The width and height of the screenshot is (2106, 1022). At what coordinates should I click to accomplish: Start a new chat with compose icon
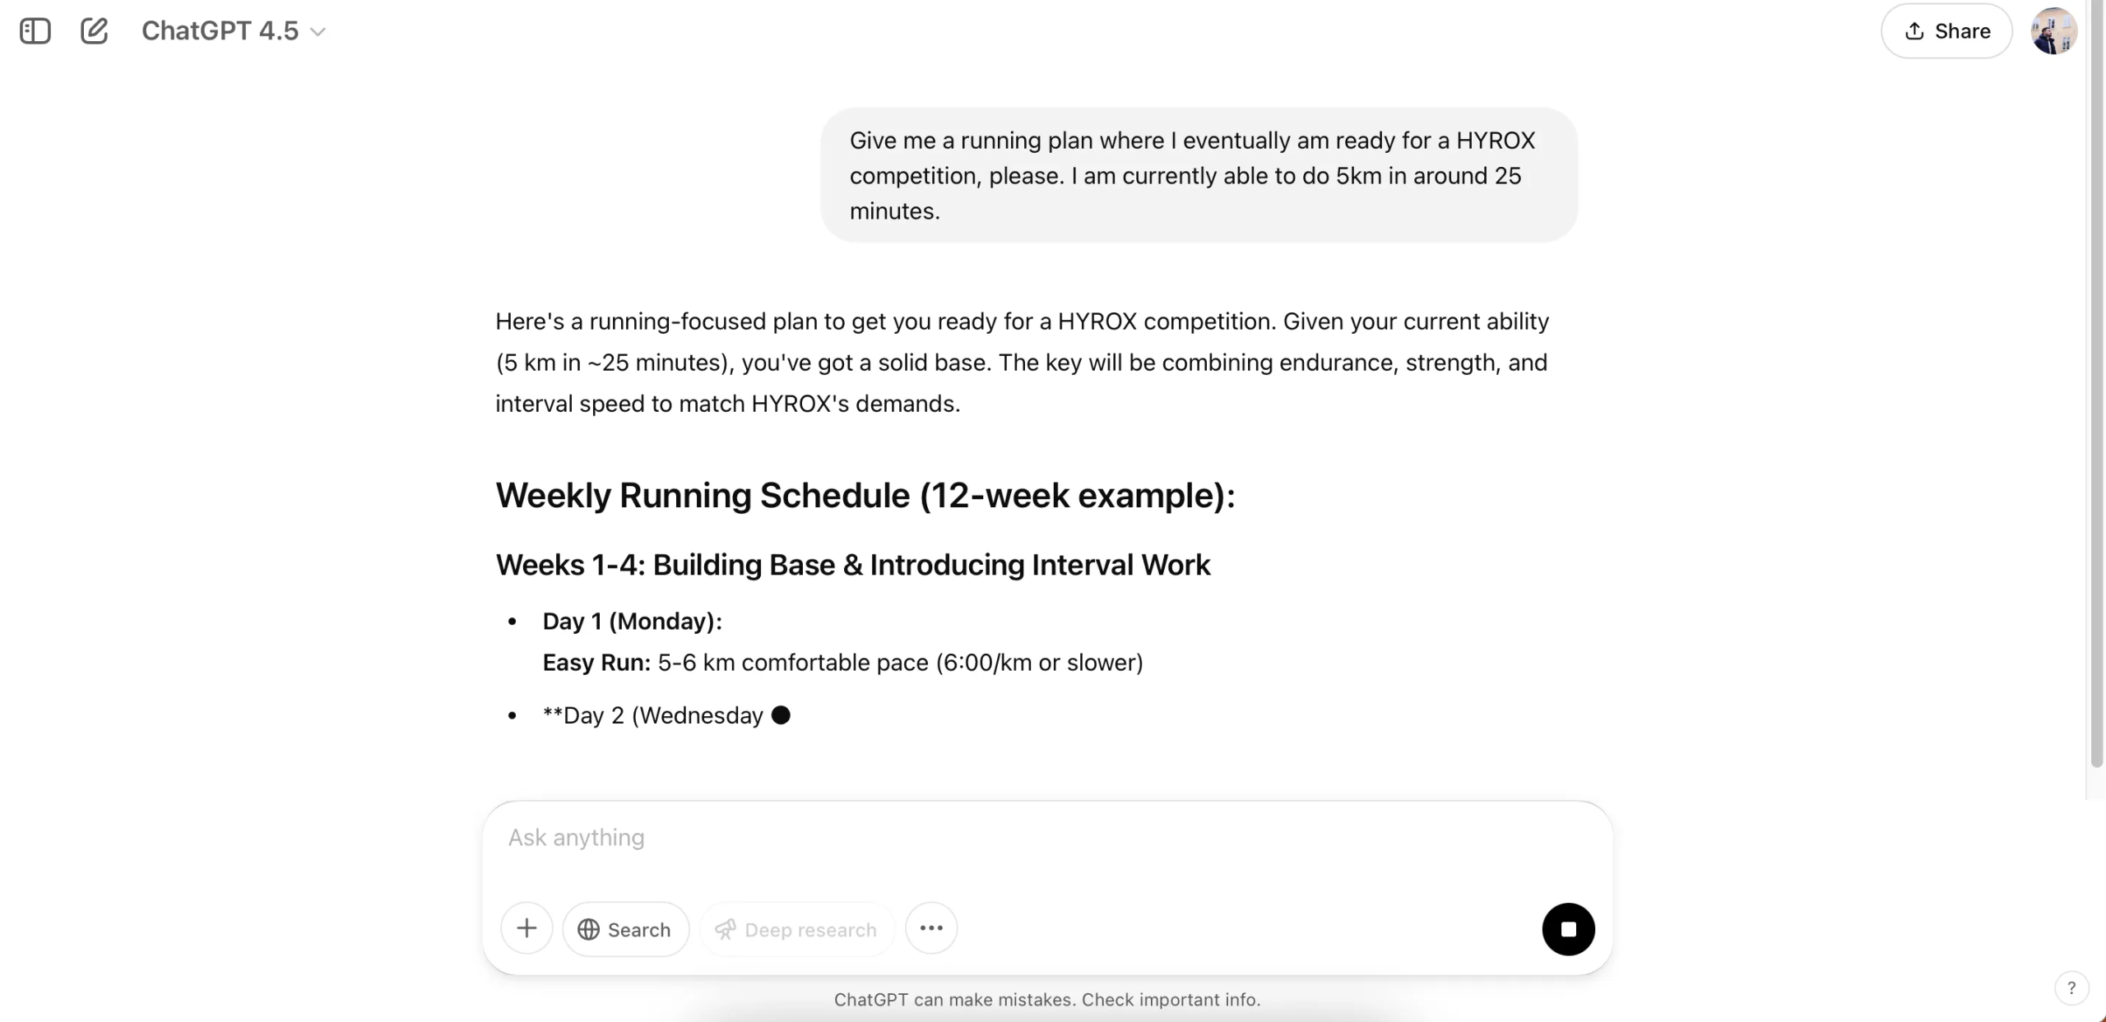tap(95, 30)
